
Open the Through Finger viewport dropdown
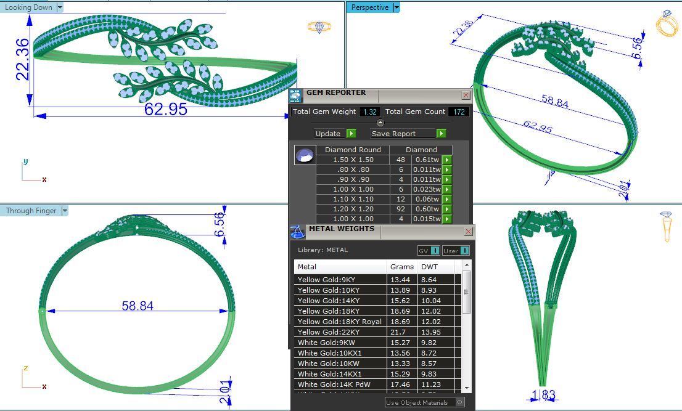point(64,211)
